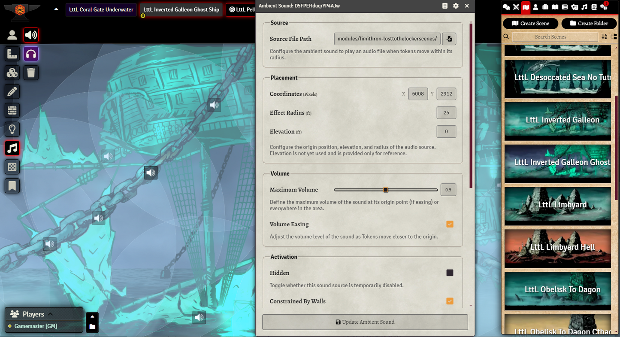
Task: Adjust the Maximum Volume slider
Action: point(386,190)
